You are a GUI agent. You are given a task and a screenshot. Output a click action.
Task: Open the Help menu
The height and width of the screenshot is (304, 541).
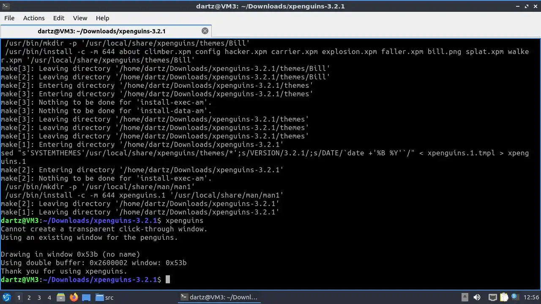(102, 18)
